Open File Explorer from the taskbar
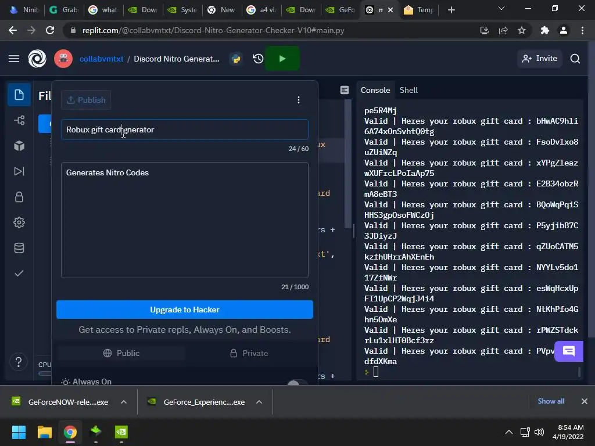The width and height of the screenshot is (595, 446). pos(44,432)
